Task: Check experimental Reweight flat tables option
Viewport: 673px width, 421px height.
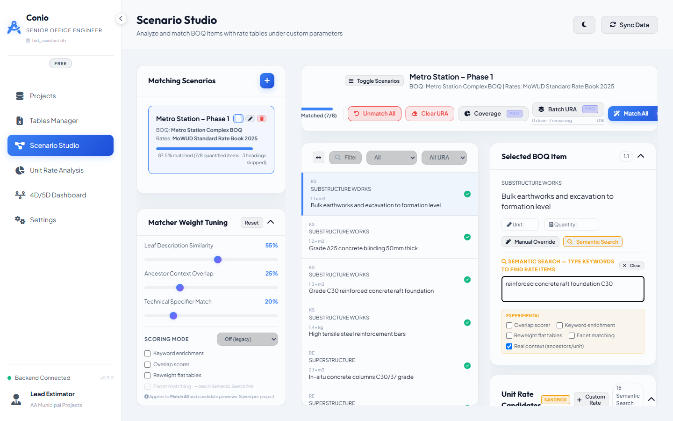Action: point(509,336)
